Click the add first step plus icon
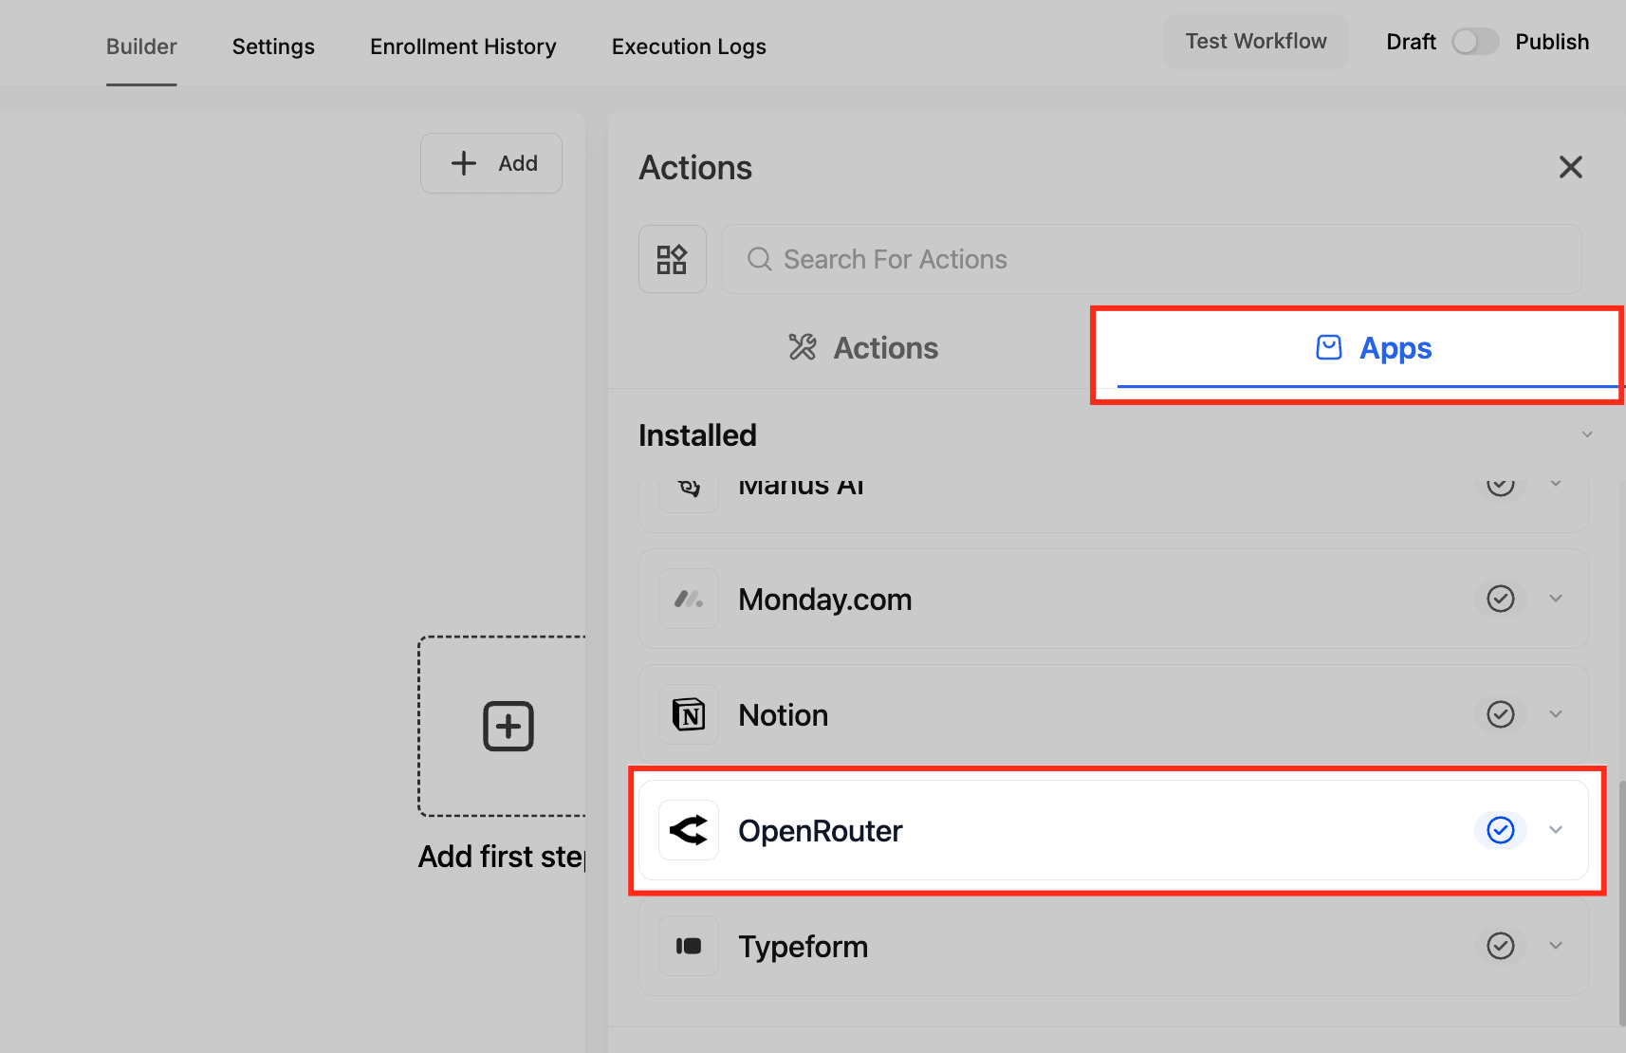 tap(508, 727)
